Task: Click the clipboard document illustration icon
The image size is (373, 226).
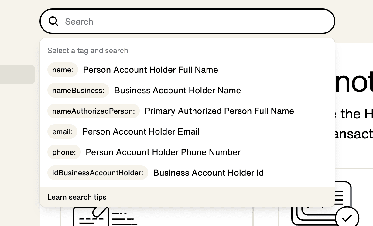Action: tap(105, 216)
